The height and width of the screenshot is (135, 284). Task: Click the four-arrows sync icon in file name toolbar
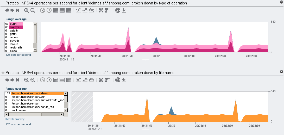click(x=101, y=80)
